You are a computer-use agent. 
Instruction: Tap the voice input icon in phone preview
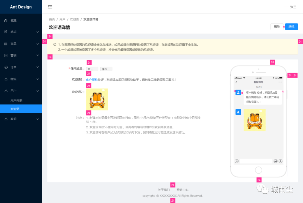(x=237, y=161)
